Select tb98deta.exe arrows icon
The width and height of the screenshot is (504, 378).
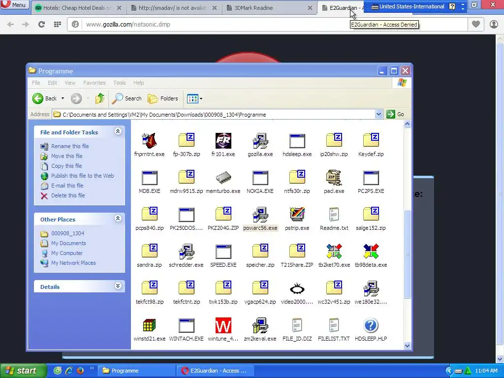pos(371,252)
